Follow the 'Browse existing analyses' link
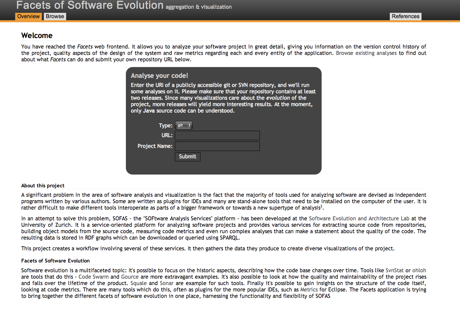The width and height of the screenshot is (460, 310). click(366, 53)
